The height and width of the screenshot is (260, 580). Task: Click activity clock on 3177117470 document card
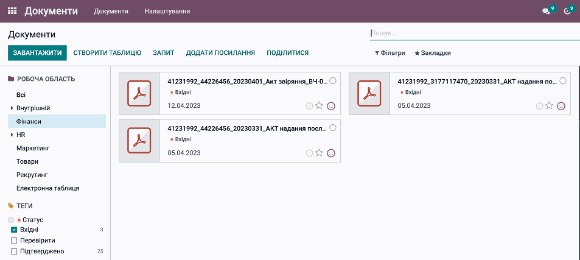(539, 105)
